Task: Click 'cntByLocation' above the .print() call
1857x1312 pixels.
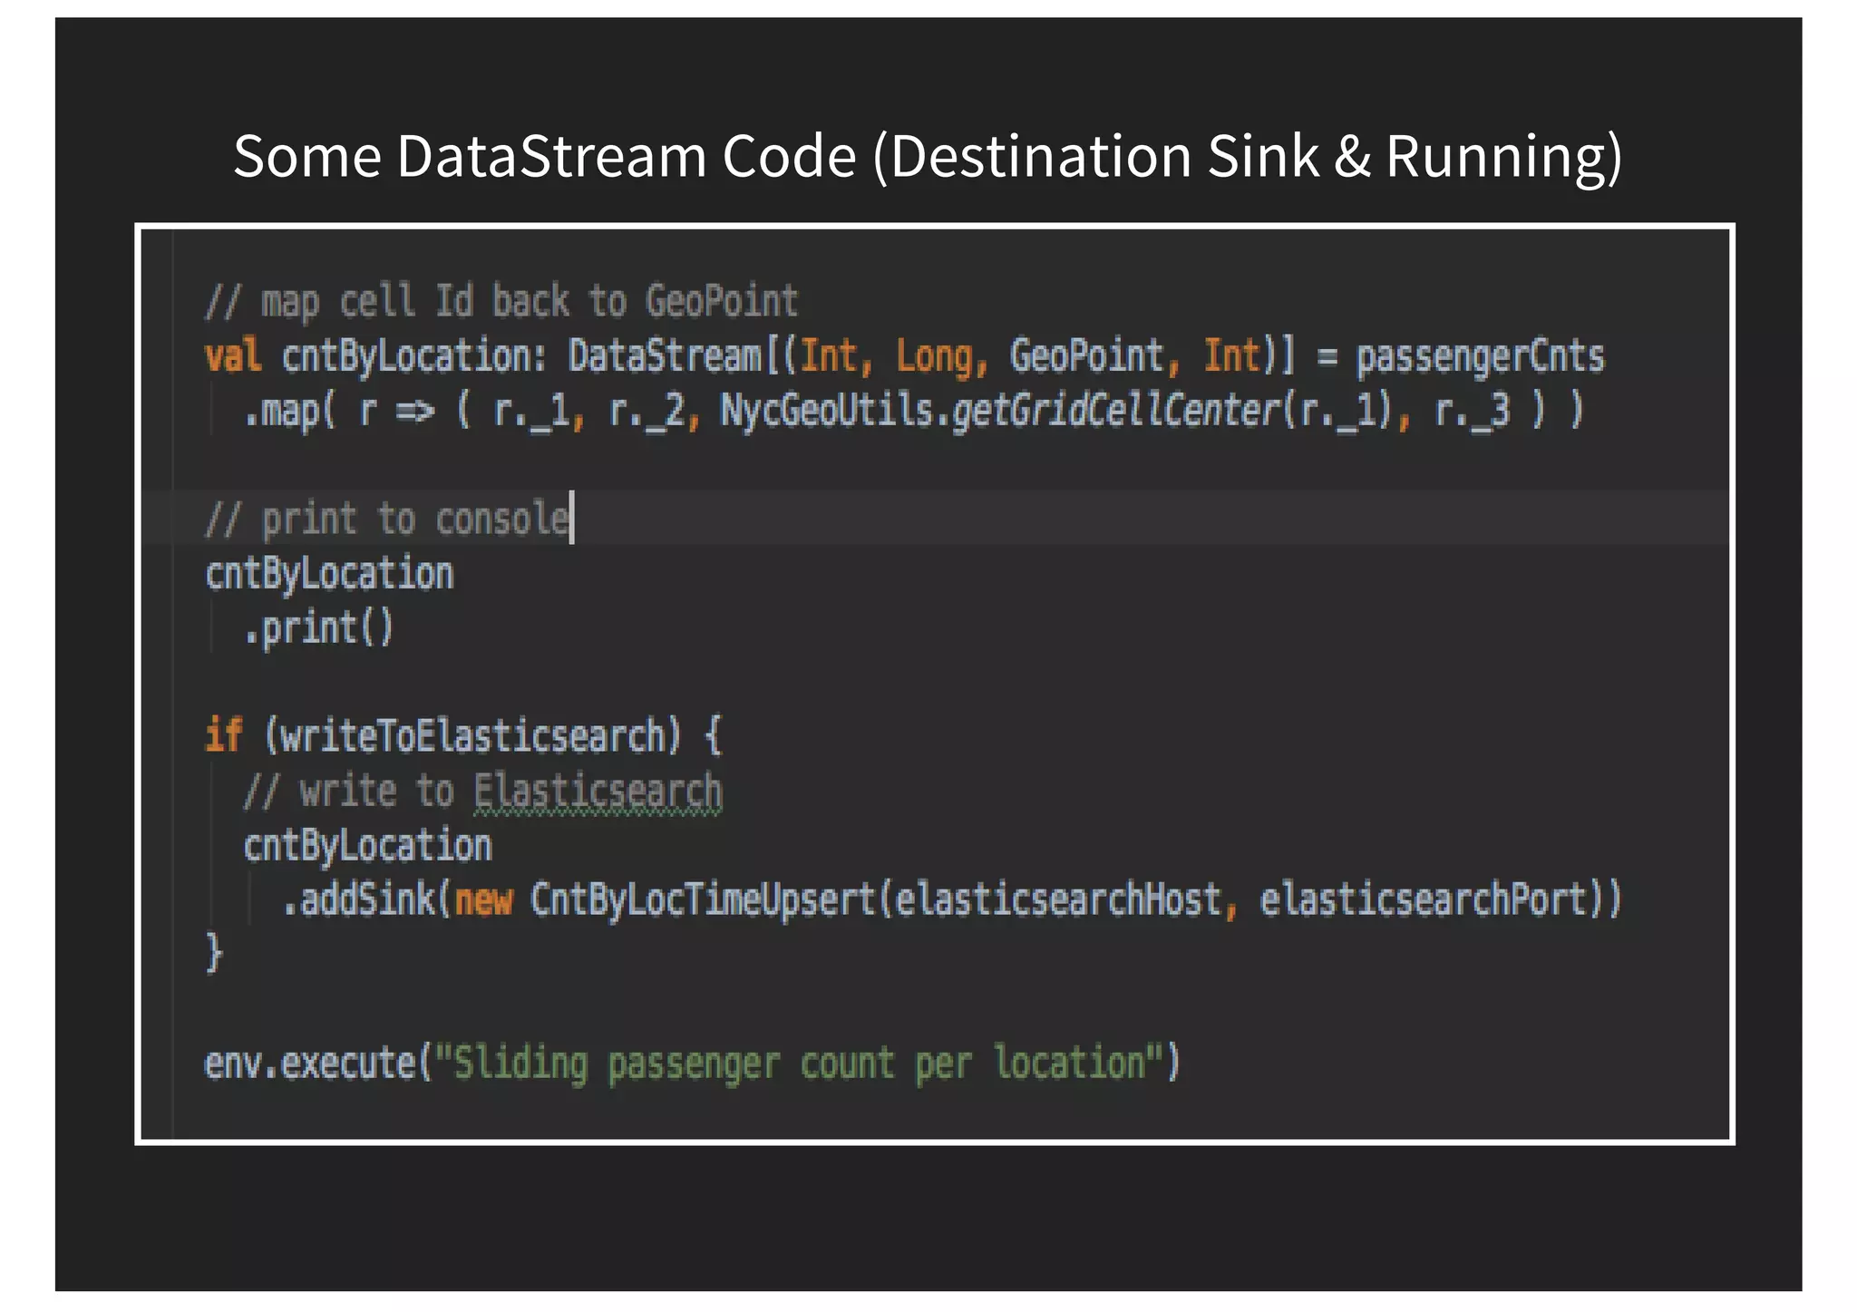Action: point(329,575)
